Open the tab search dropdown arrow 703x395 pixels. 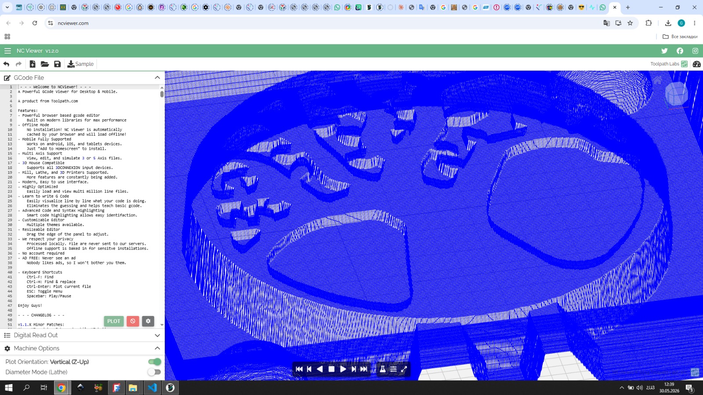[7, 7]
